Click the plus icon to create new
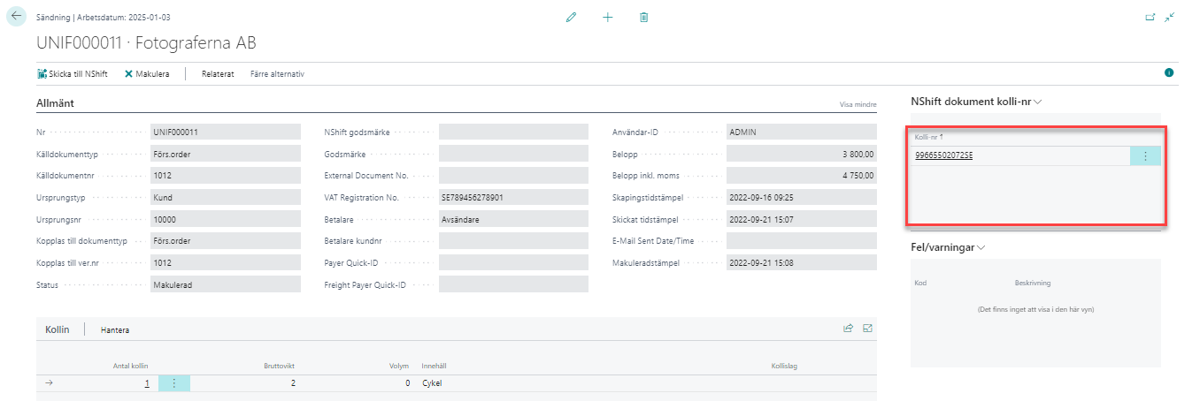Screen dimensions: 1200x401 (607, 17)
